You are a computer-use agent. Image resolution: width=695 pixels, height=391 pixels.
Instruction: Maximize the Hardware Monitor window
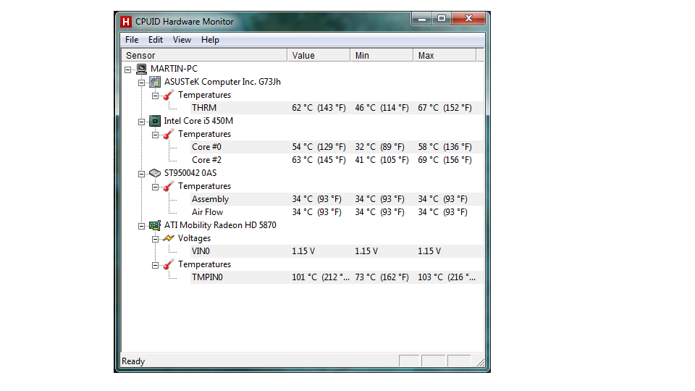point(442,19)
